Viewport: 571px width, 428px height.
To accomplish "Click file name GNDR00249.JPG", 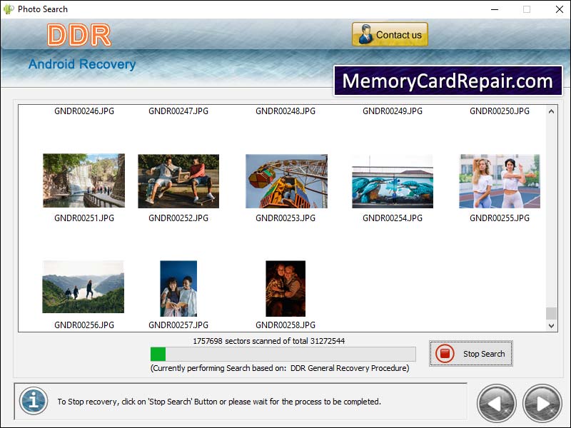I will [393, 111].
